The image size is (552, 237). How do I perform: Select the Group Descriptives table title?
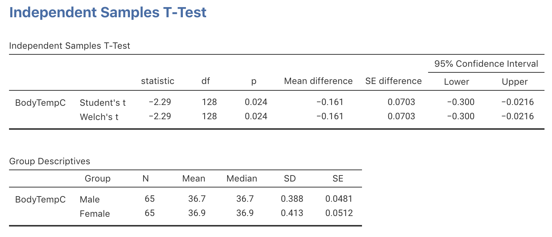coord(50,161)
